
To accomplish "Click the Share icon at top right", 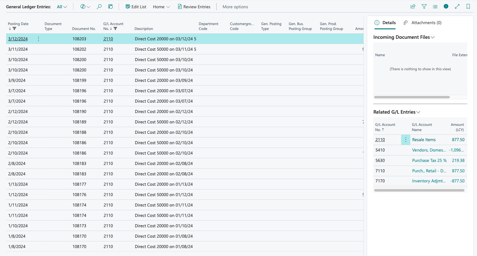I will click(x=413, y=6).
